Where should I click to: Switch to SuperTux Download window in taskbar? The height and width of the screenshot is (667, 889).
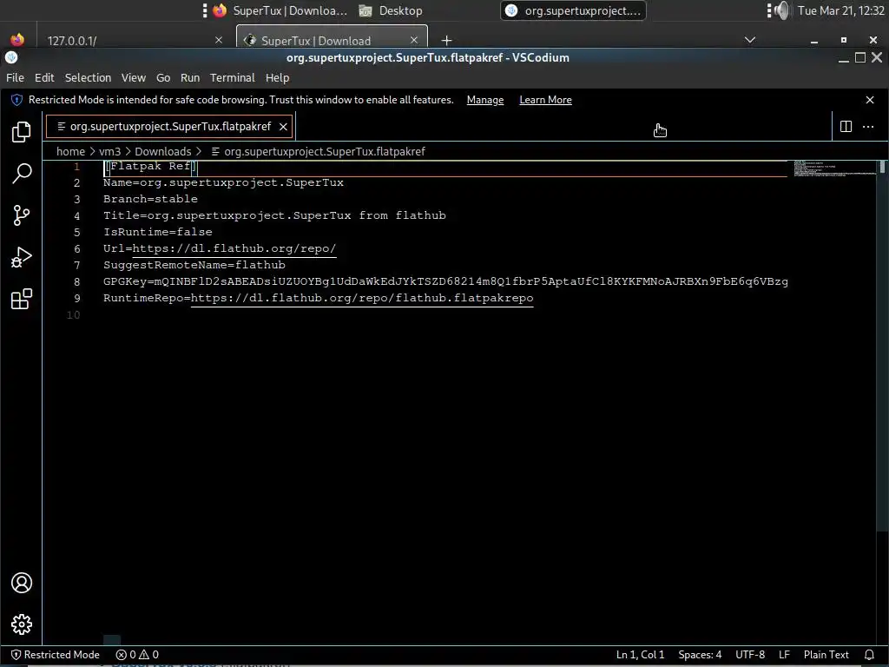(x=280, y=10)
